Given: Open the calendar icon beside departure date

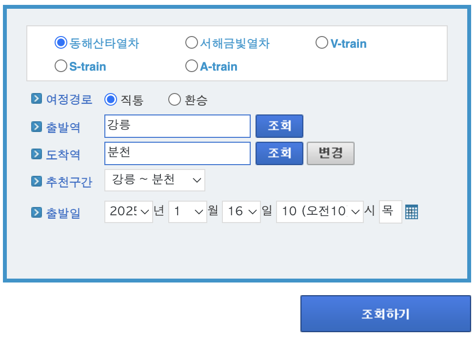Looking at the screenshot, I should click(x=411, y=211).
